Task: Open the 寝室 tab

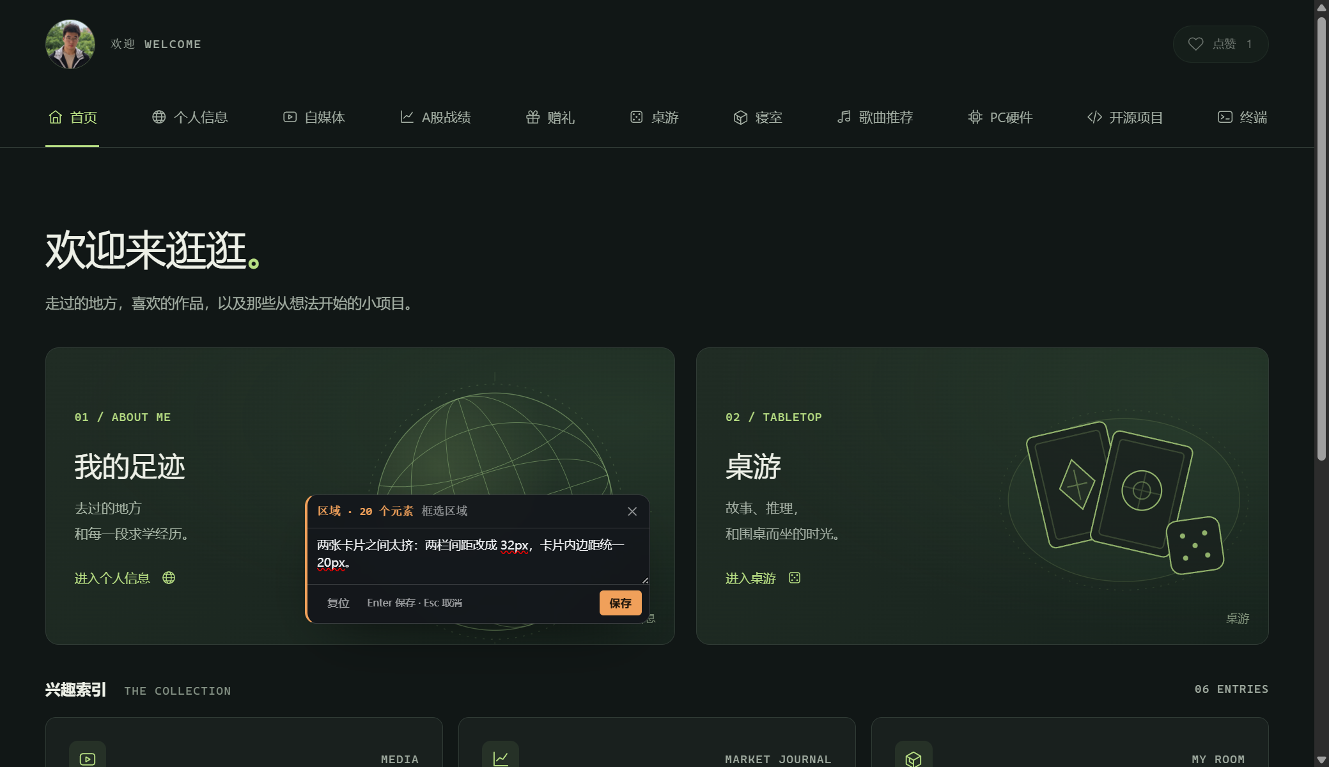Action: [758, 118]
